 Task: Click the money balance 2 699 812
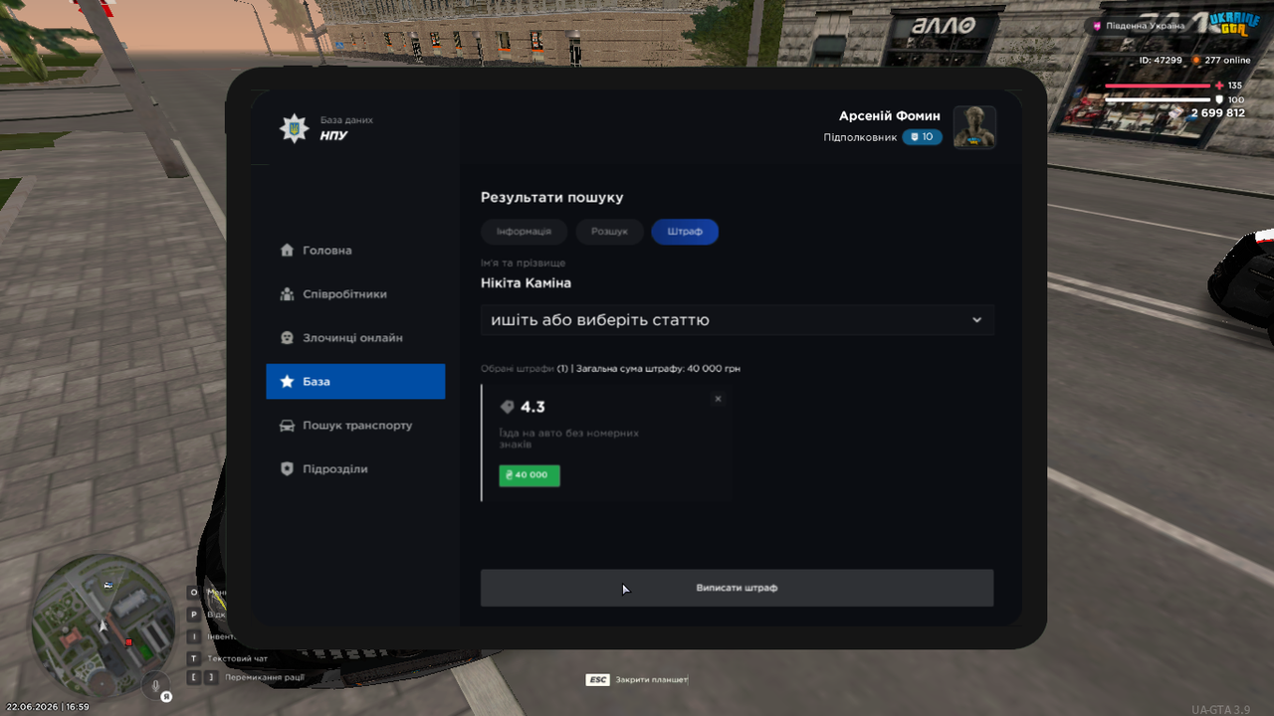1218,113
